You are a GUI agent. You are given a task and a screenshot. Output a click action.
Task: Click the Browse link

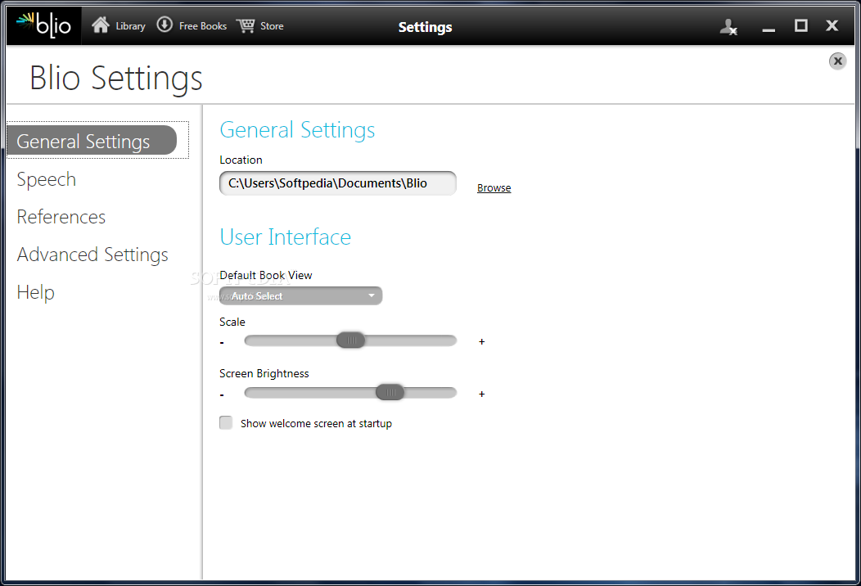[494, 187]
